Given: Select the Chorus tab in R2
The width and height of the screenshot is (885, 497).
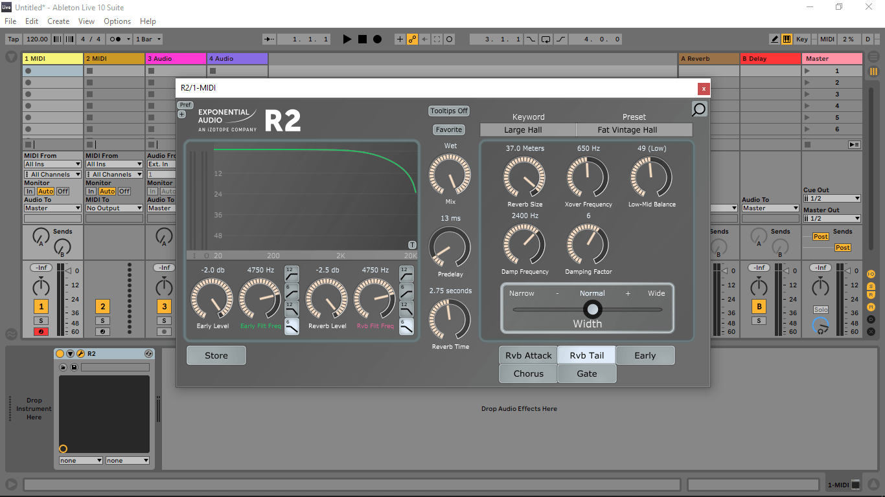Looking at the screenshot, I should [528, 373].
